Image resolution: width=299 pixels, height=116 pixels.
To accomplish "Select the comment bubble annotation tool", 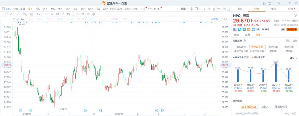I will click(57, 14).
